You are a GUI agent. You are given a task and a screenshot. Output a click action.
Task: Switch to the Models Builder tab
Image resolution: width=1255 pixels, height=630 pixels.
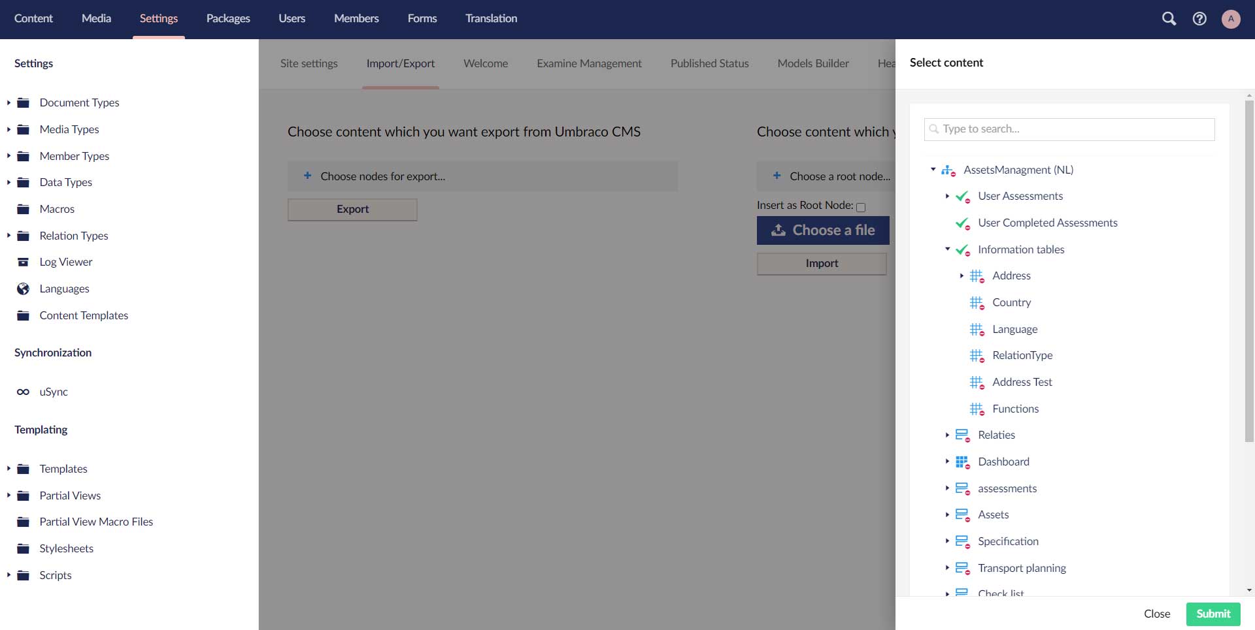[x=813, y=63]
